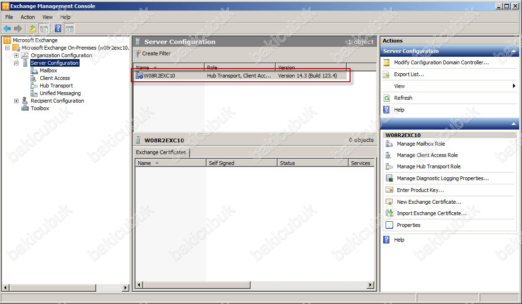The width and height of the screenshot is (522, 304).
Task: Click the Manage Mailbox Role icon
Action: pyautogui.click(x=389, y=144)
